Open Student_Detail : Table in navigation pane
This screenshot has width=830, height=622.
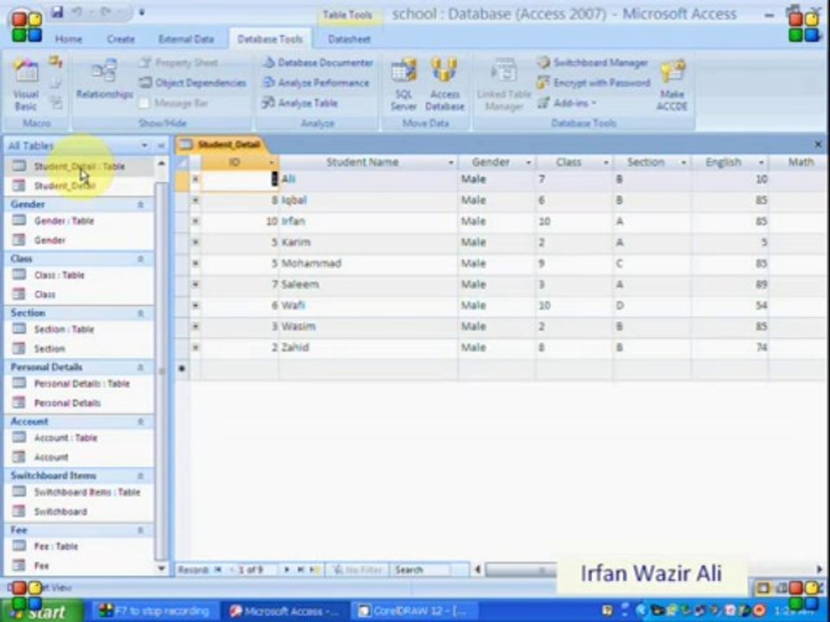tap(80, 166)
